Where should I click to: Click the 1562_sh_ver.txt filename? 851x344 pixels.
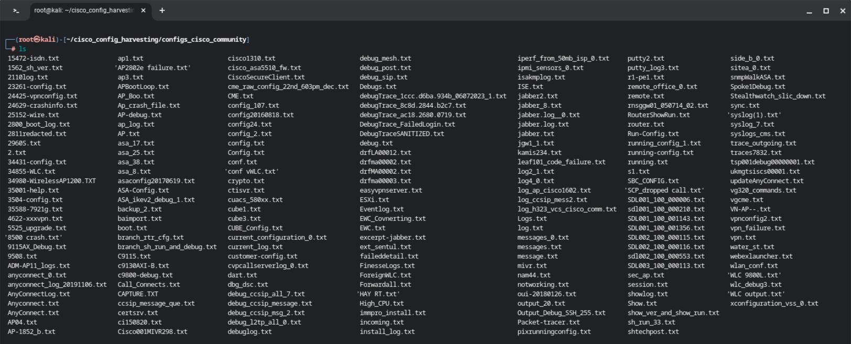(35, 68)
